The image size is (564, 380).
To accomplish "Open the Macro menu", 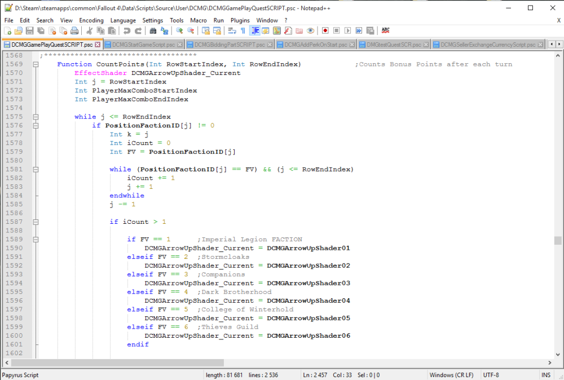I will click(x=198, y=20).
